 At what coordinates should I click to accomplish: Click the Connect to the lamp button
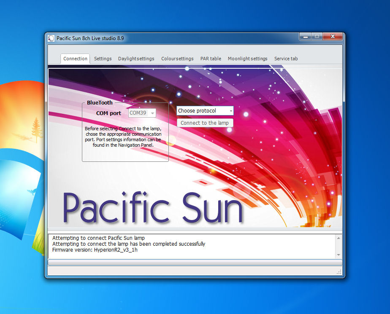(x=205, y=123)
